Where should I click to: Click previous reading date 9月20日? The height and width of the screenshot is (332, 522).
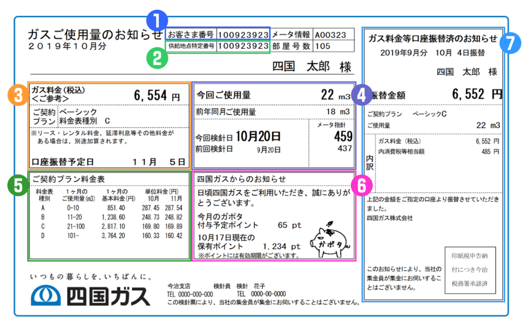(x=269, y=150)
